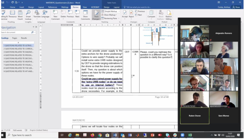245x139 pixels.
Task: Expand the Show Markup menu
Action: 109,15
